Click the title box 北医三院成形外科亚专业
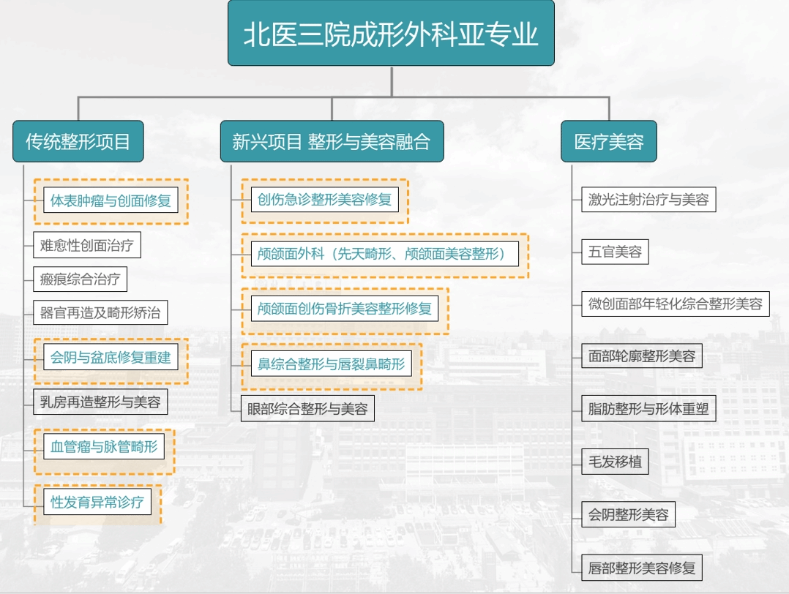Viewport: 789px width, 594px height. [392, 34]
